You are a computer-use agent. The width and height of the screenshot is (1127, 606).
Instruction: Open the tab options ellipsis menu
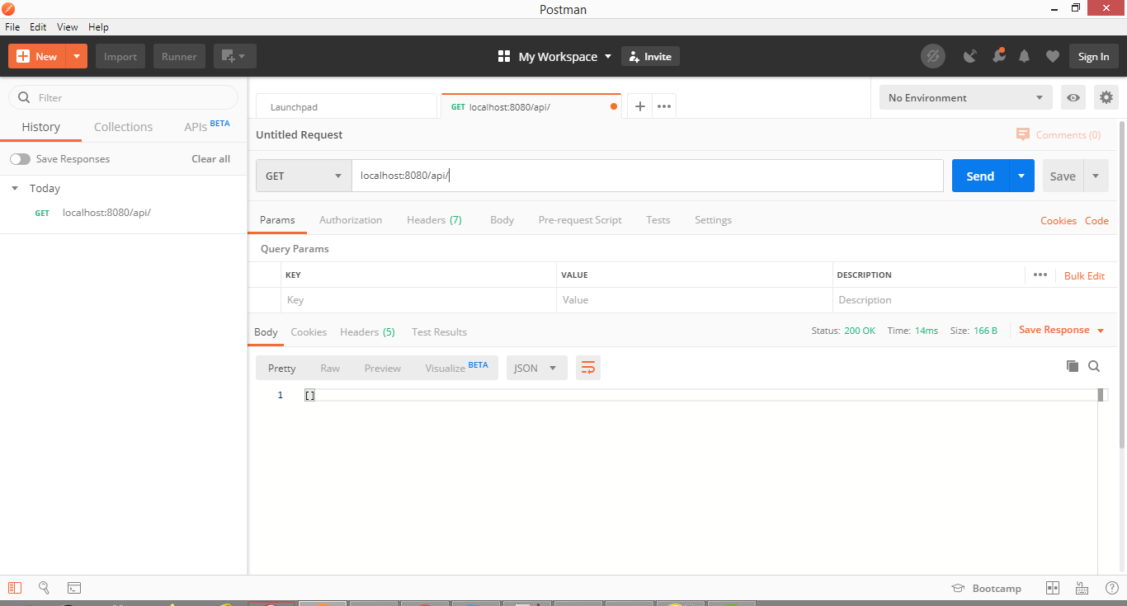coord(664,107)
